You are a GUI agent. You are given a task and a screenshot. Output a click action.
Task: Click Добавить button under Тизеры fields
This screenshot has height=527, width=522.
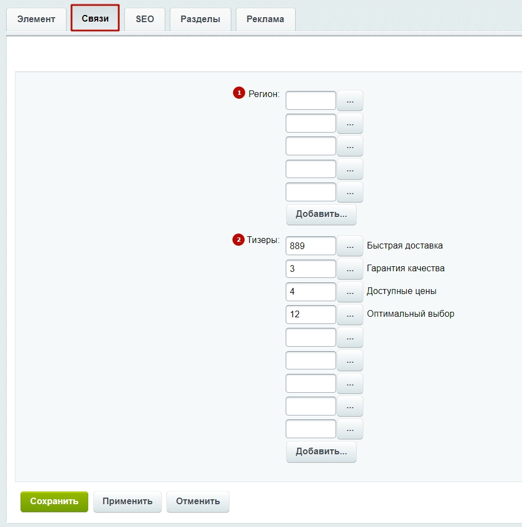321,452
